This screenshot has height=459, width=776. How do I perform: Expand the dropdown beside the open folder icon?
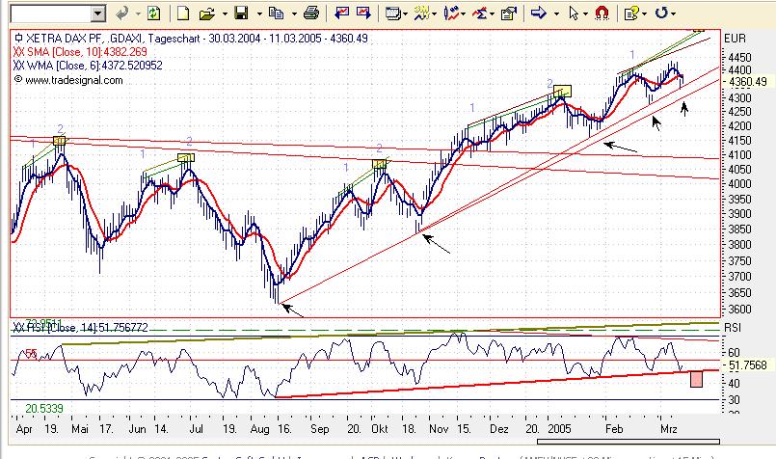(225, 13)
